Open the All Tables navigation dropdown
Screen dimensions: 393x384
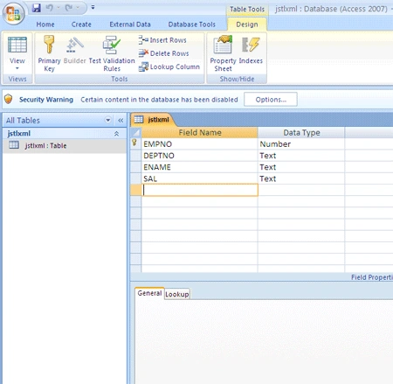pyautogui.click(x=108, y=120)
